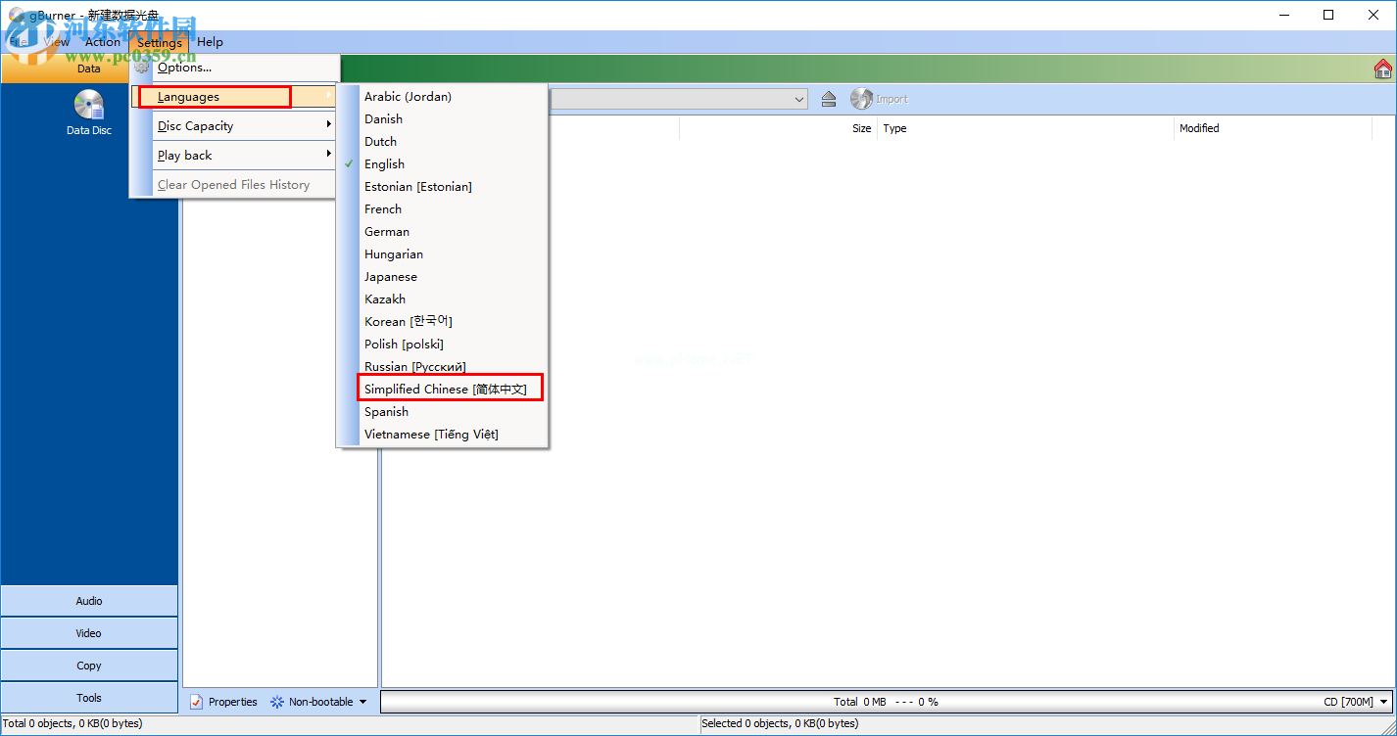Choose Simplified Chinese language

click(x=443, y=390)
